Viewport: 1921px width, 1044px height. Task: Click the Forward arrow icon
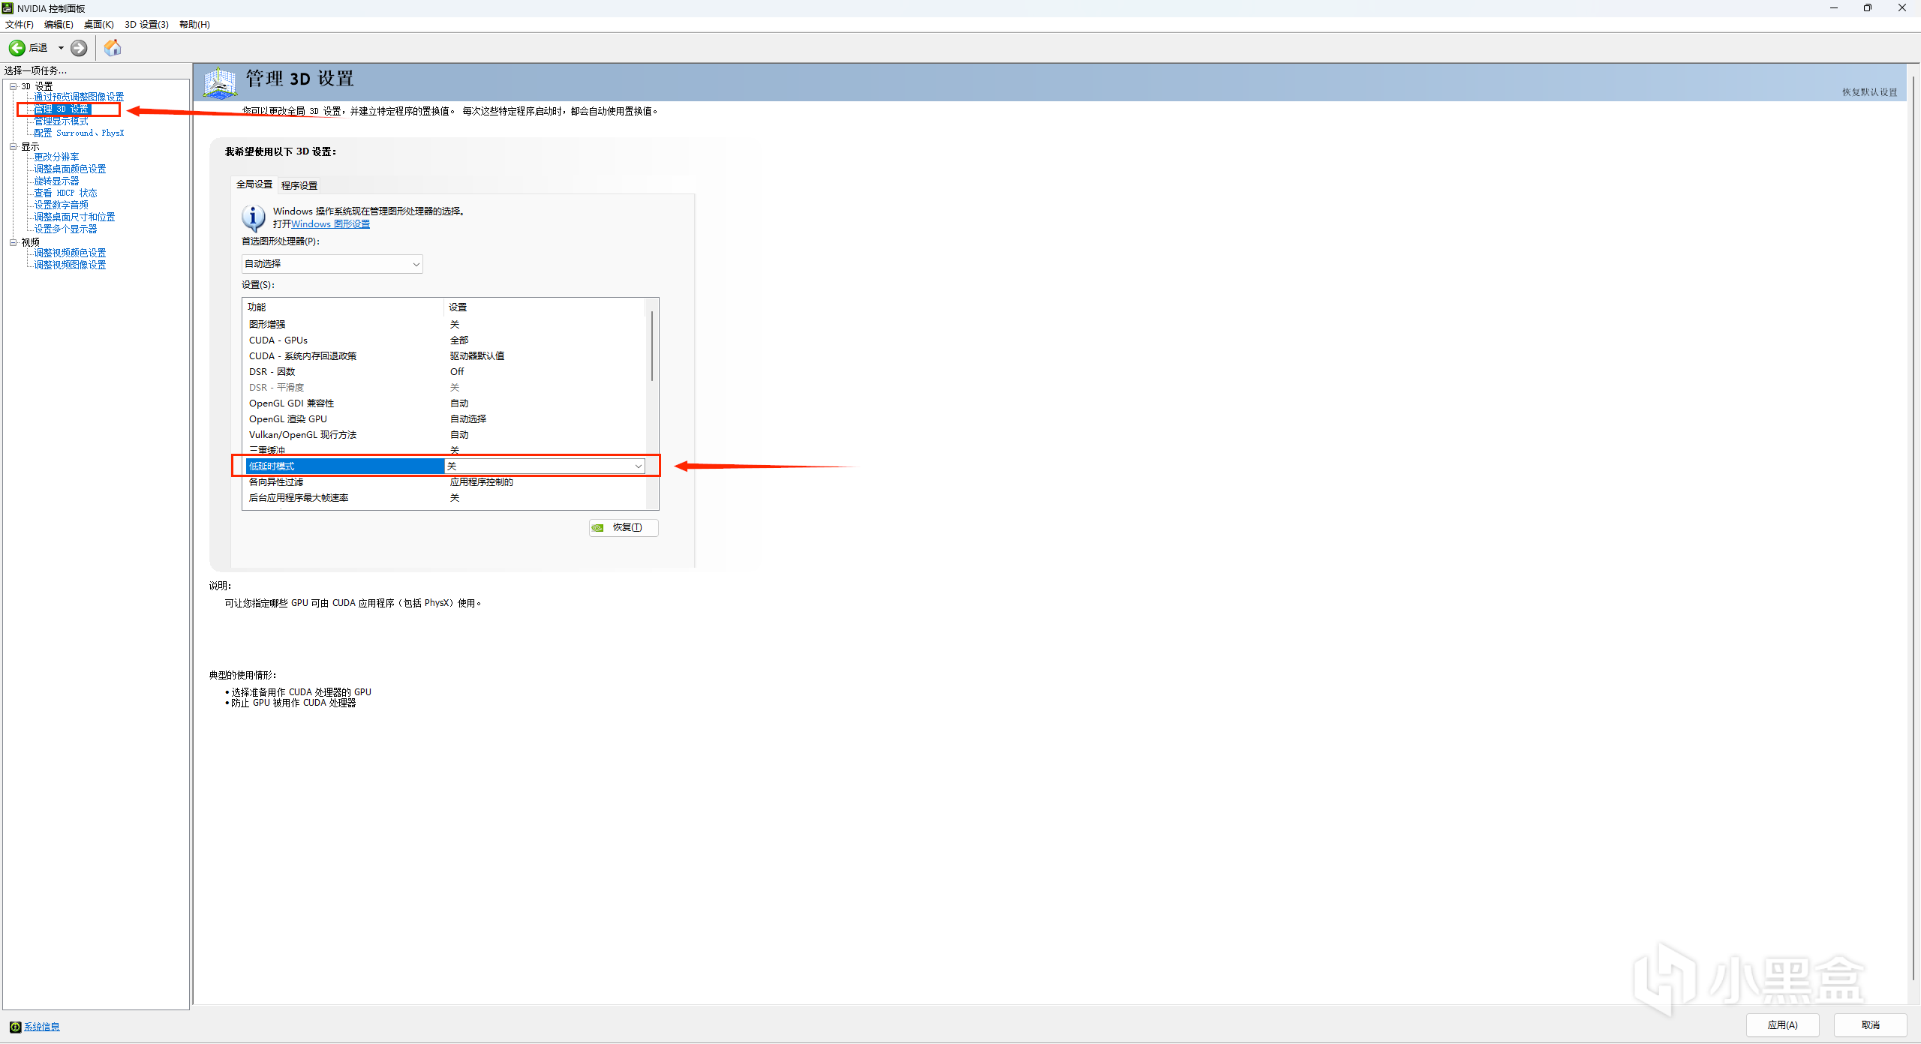point(79,48)
